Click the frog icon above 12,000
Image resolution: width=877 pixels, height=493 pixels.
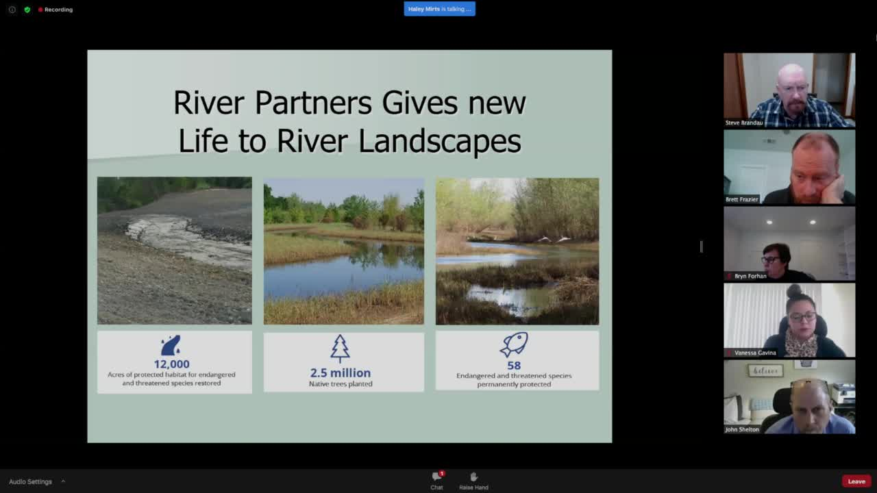(x=171, y=346)
